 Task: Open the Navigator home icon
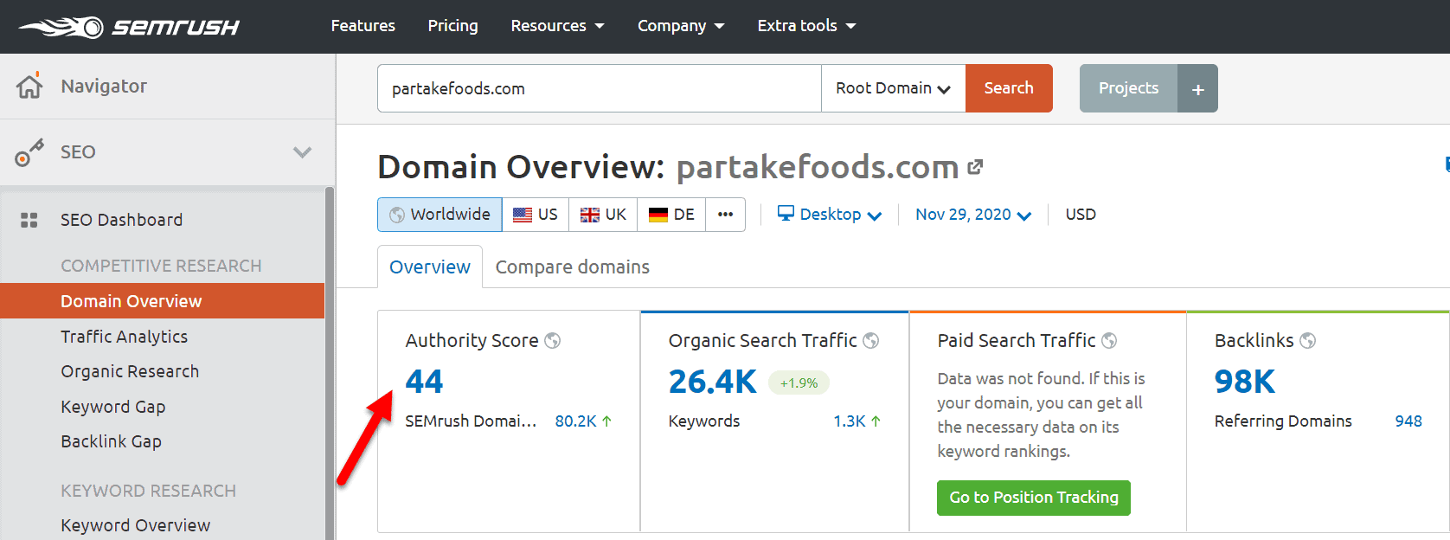[x=29, y=86]
